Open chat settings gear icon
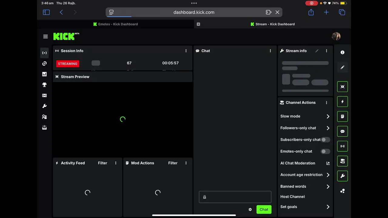Viewport: 388px width, 218px height. [x=250, y=210]
